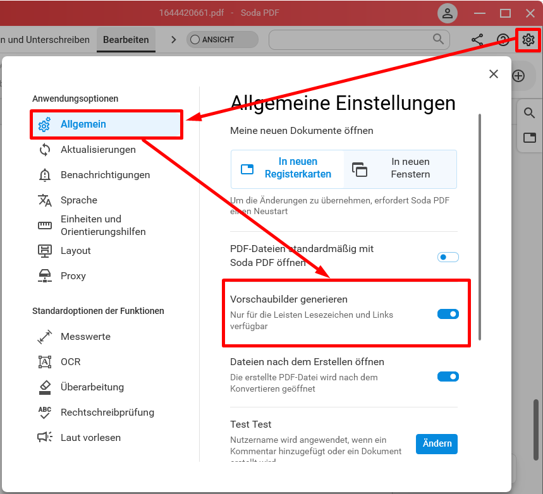The image size is (543, 494).
Task: Click the plus circle icon beside the dialog
Action: pyautogui.click(x=518, y=76)
